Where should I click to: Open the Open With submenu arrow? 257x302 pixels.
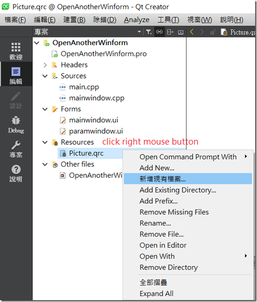click(246, 256)
